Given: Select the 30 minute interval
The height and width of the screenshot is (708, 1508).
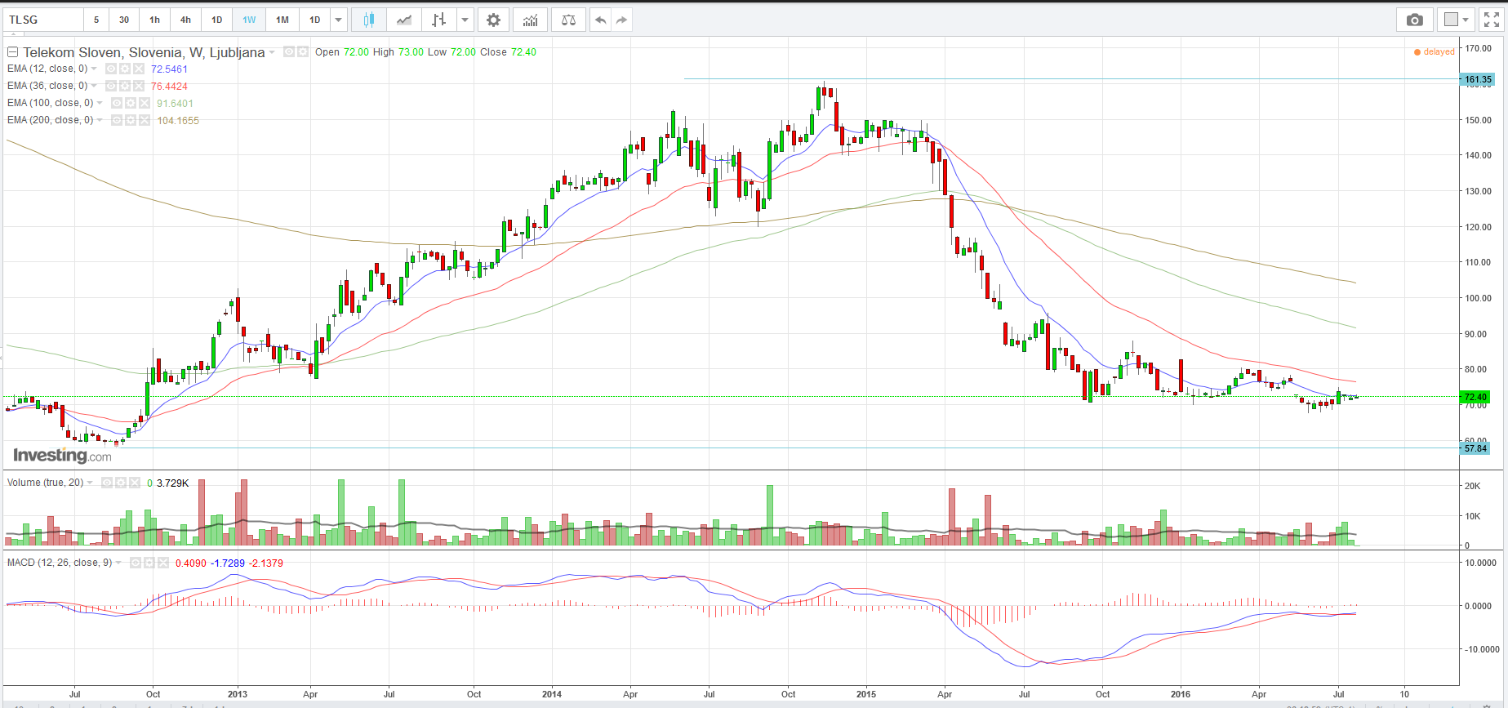Looking at the screenshot, I should coord(124,20).
